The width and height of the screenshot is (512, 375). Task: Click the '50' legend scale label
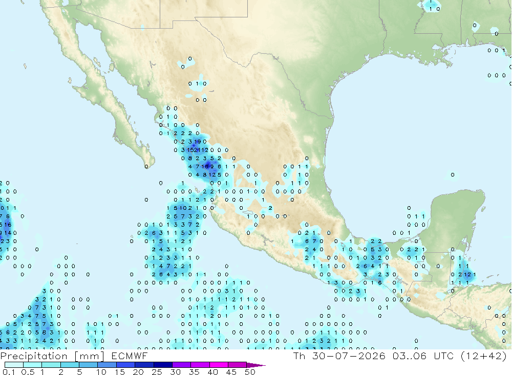(250, 372)
